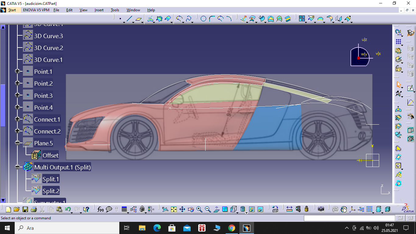Open isometric view mode dropdown arrow

click(237, 212)
